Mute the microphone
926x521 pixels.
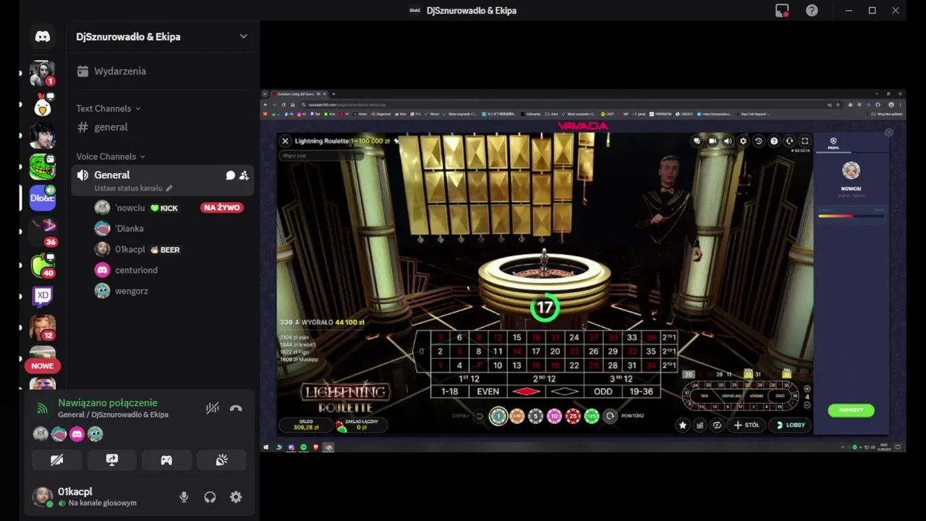pyautogui.click(x=184, y=497)
